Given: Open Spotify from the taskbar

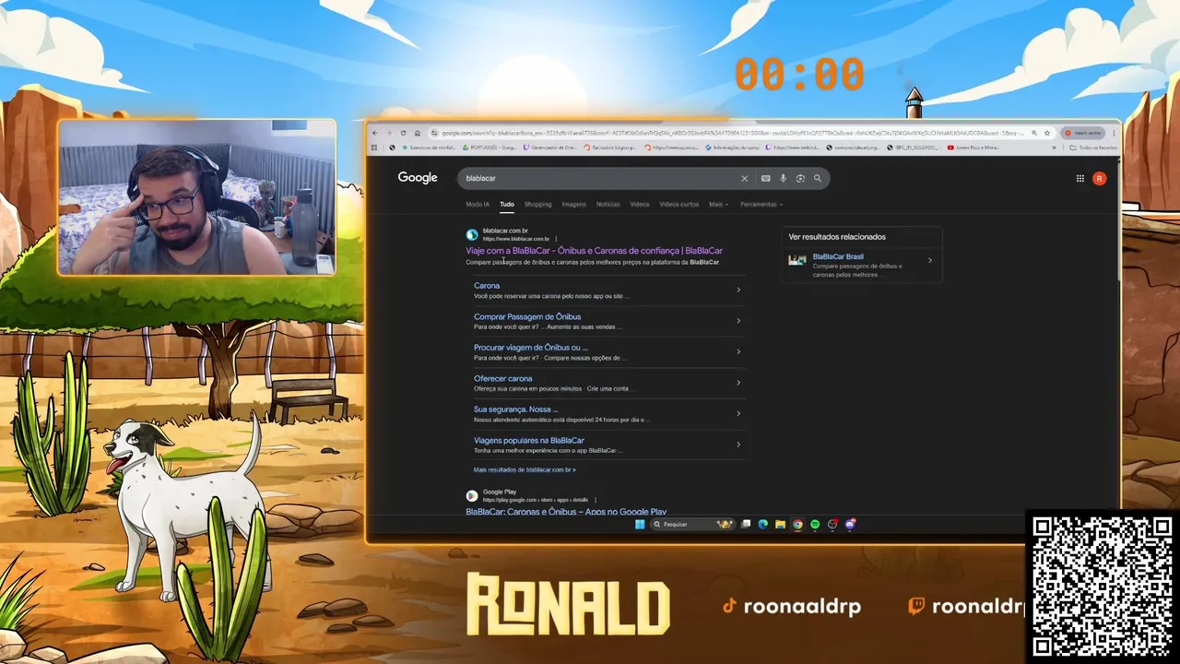Looking at the screenshot, I should click(x=815, y=524).
